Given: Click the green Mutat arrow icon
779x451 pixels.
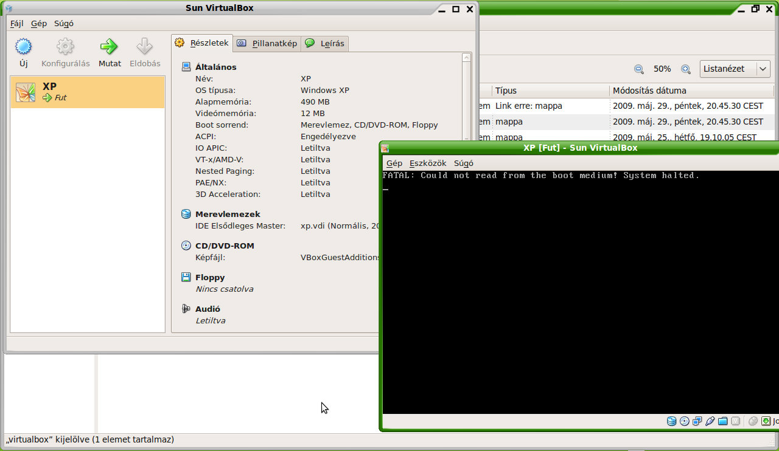Looking at the screenshot, I should point(110,47).
